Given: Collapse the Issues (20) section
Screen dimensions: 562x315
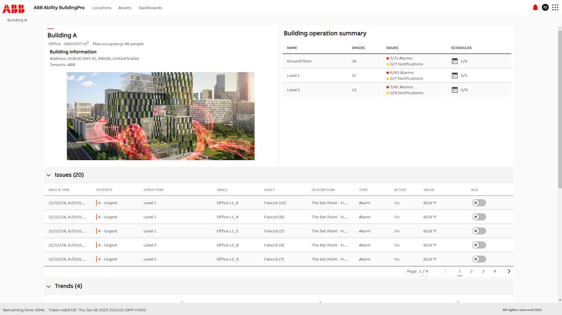Looking at the screenshot, I should tap(49, 175).
